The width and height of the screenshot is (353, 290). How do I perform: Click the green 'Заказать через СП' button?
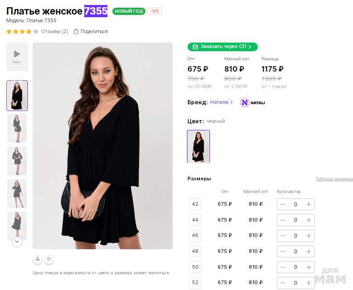tap(222, 47)
